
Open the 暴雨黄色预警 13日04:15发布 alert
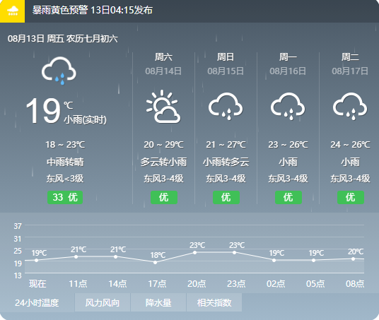coord(93,10)
